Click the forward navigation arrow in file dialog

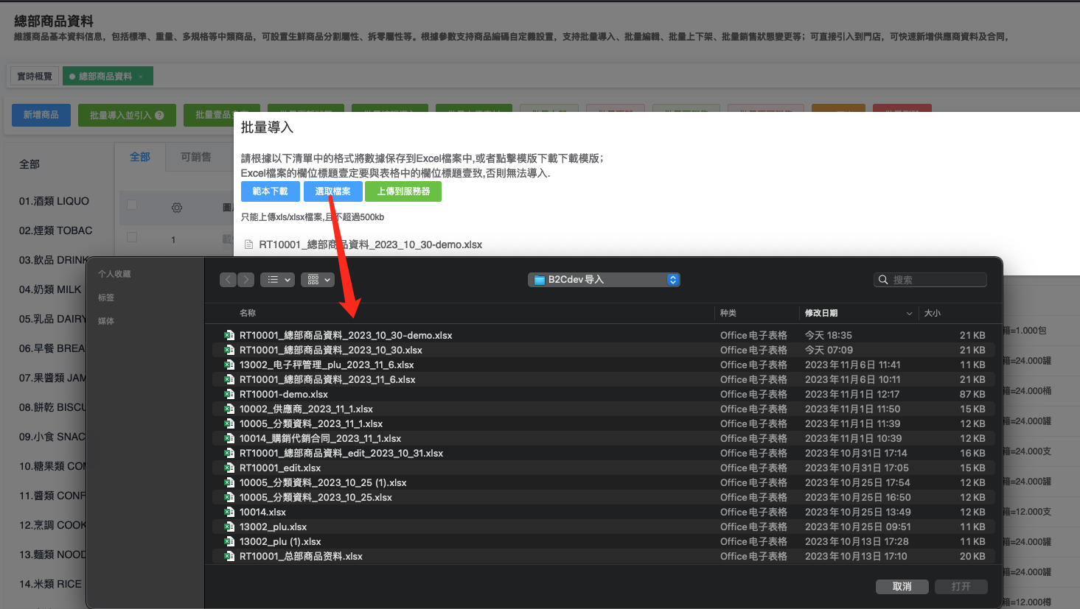(x=246, y=280)
